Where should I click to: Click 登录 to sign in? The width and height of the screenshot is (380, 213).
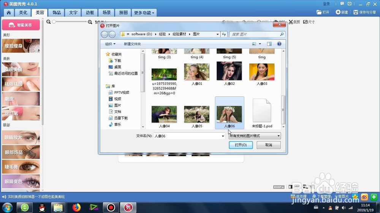[x=326, y=4]
